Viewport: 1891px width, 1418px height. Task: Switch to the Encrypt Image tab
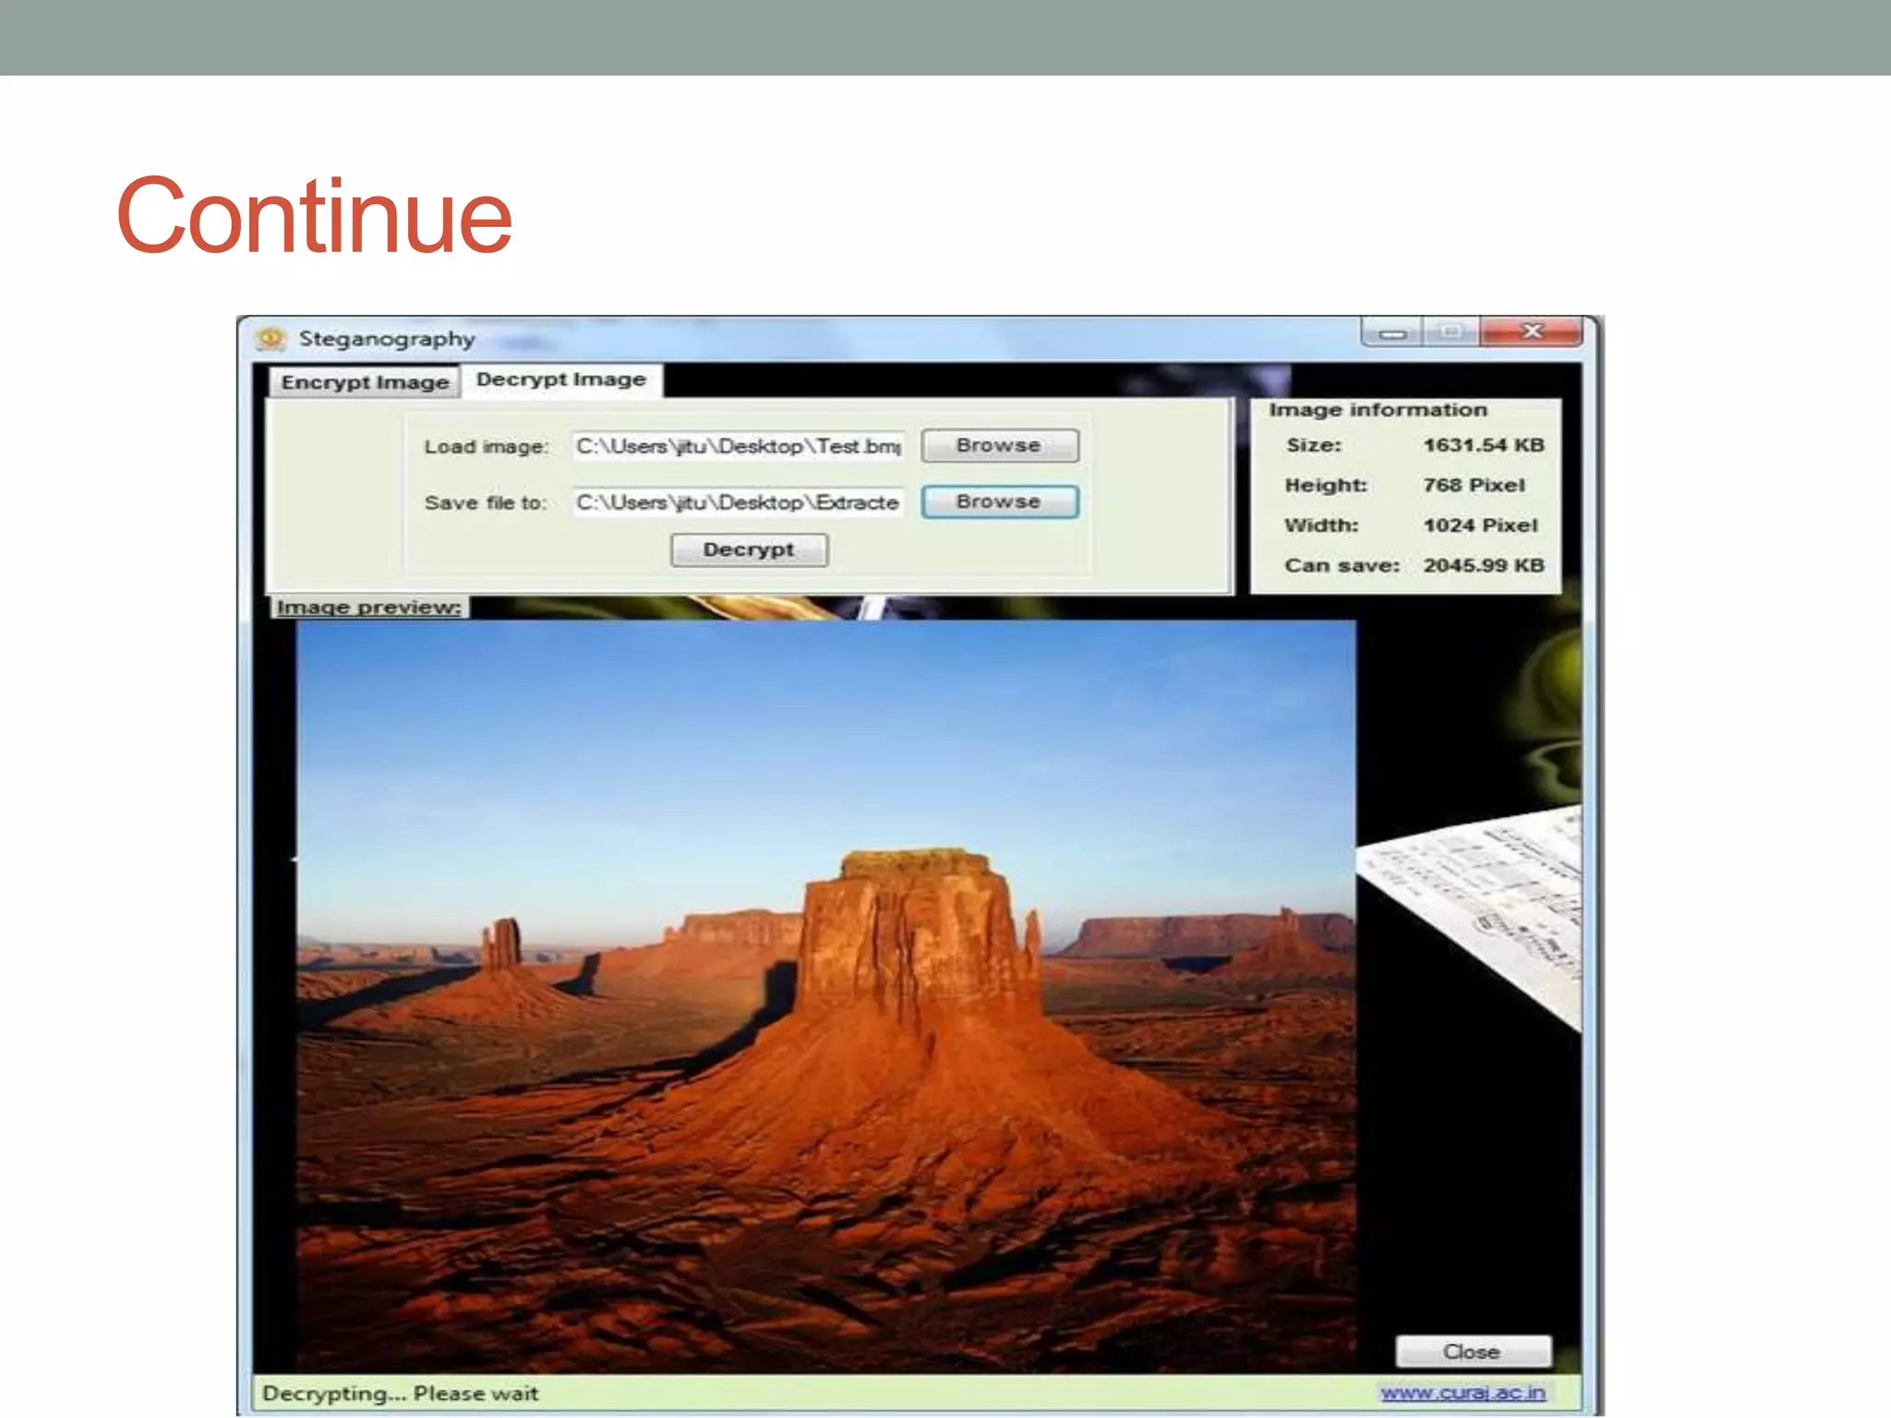coord(365,382)
